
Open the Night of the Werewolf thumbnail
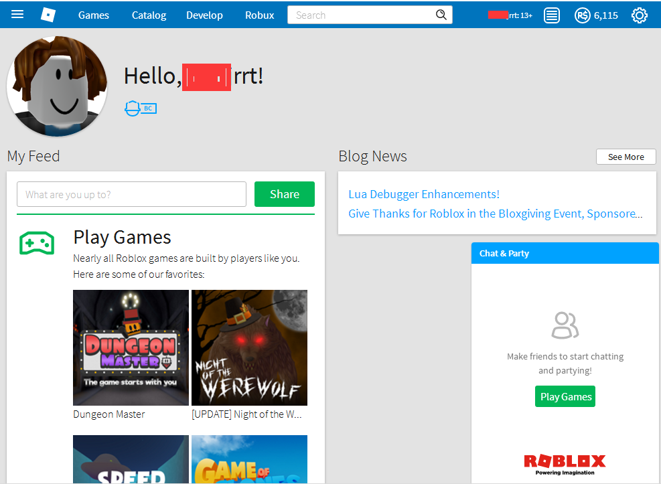click(249, 347)
